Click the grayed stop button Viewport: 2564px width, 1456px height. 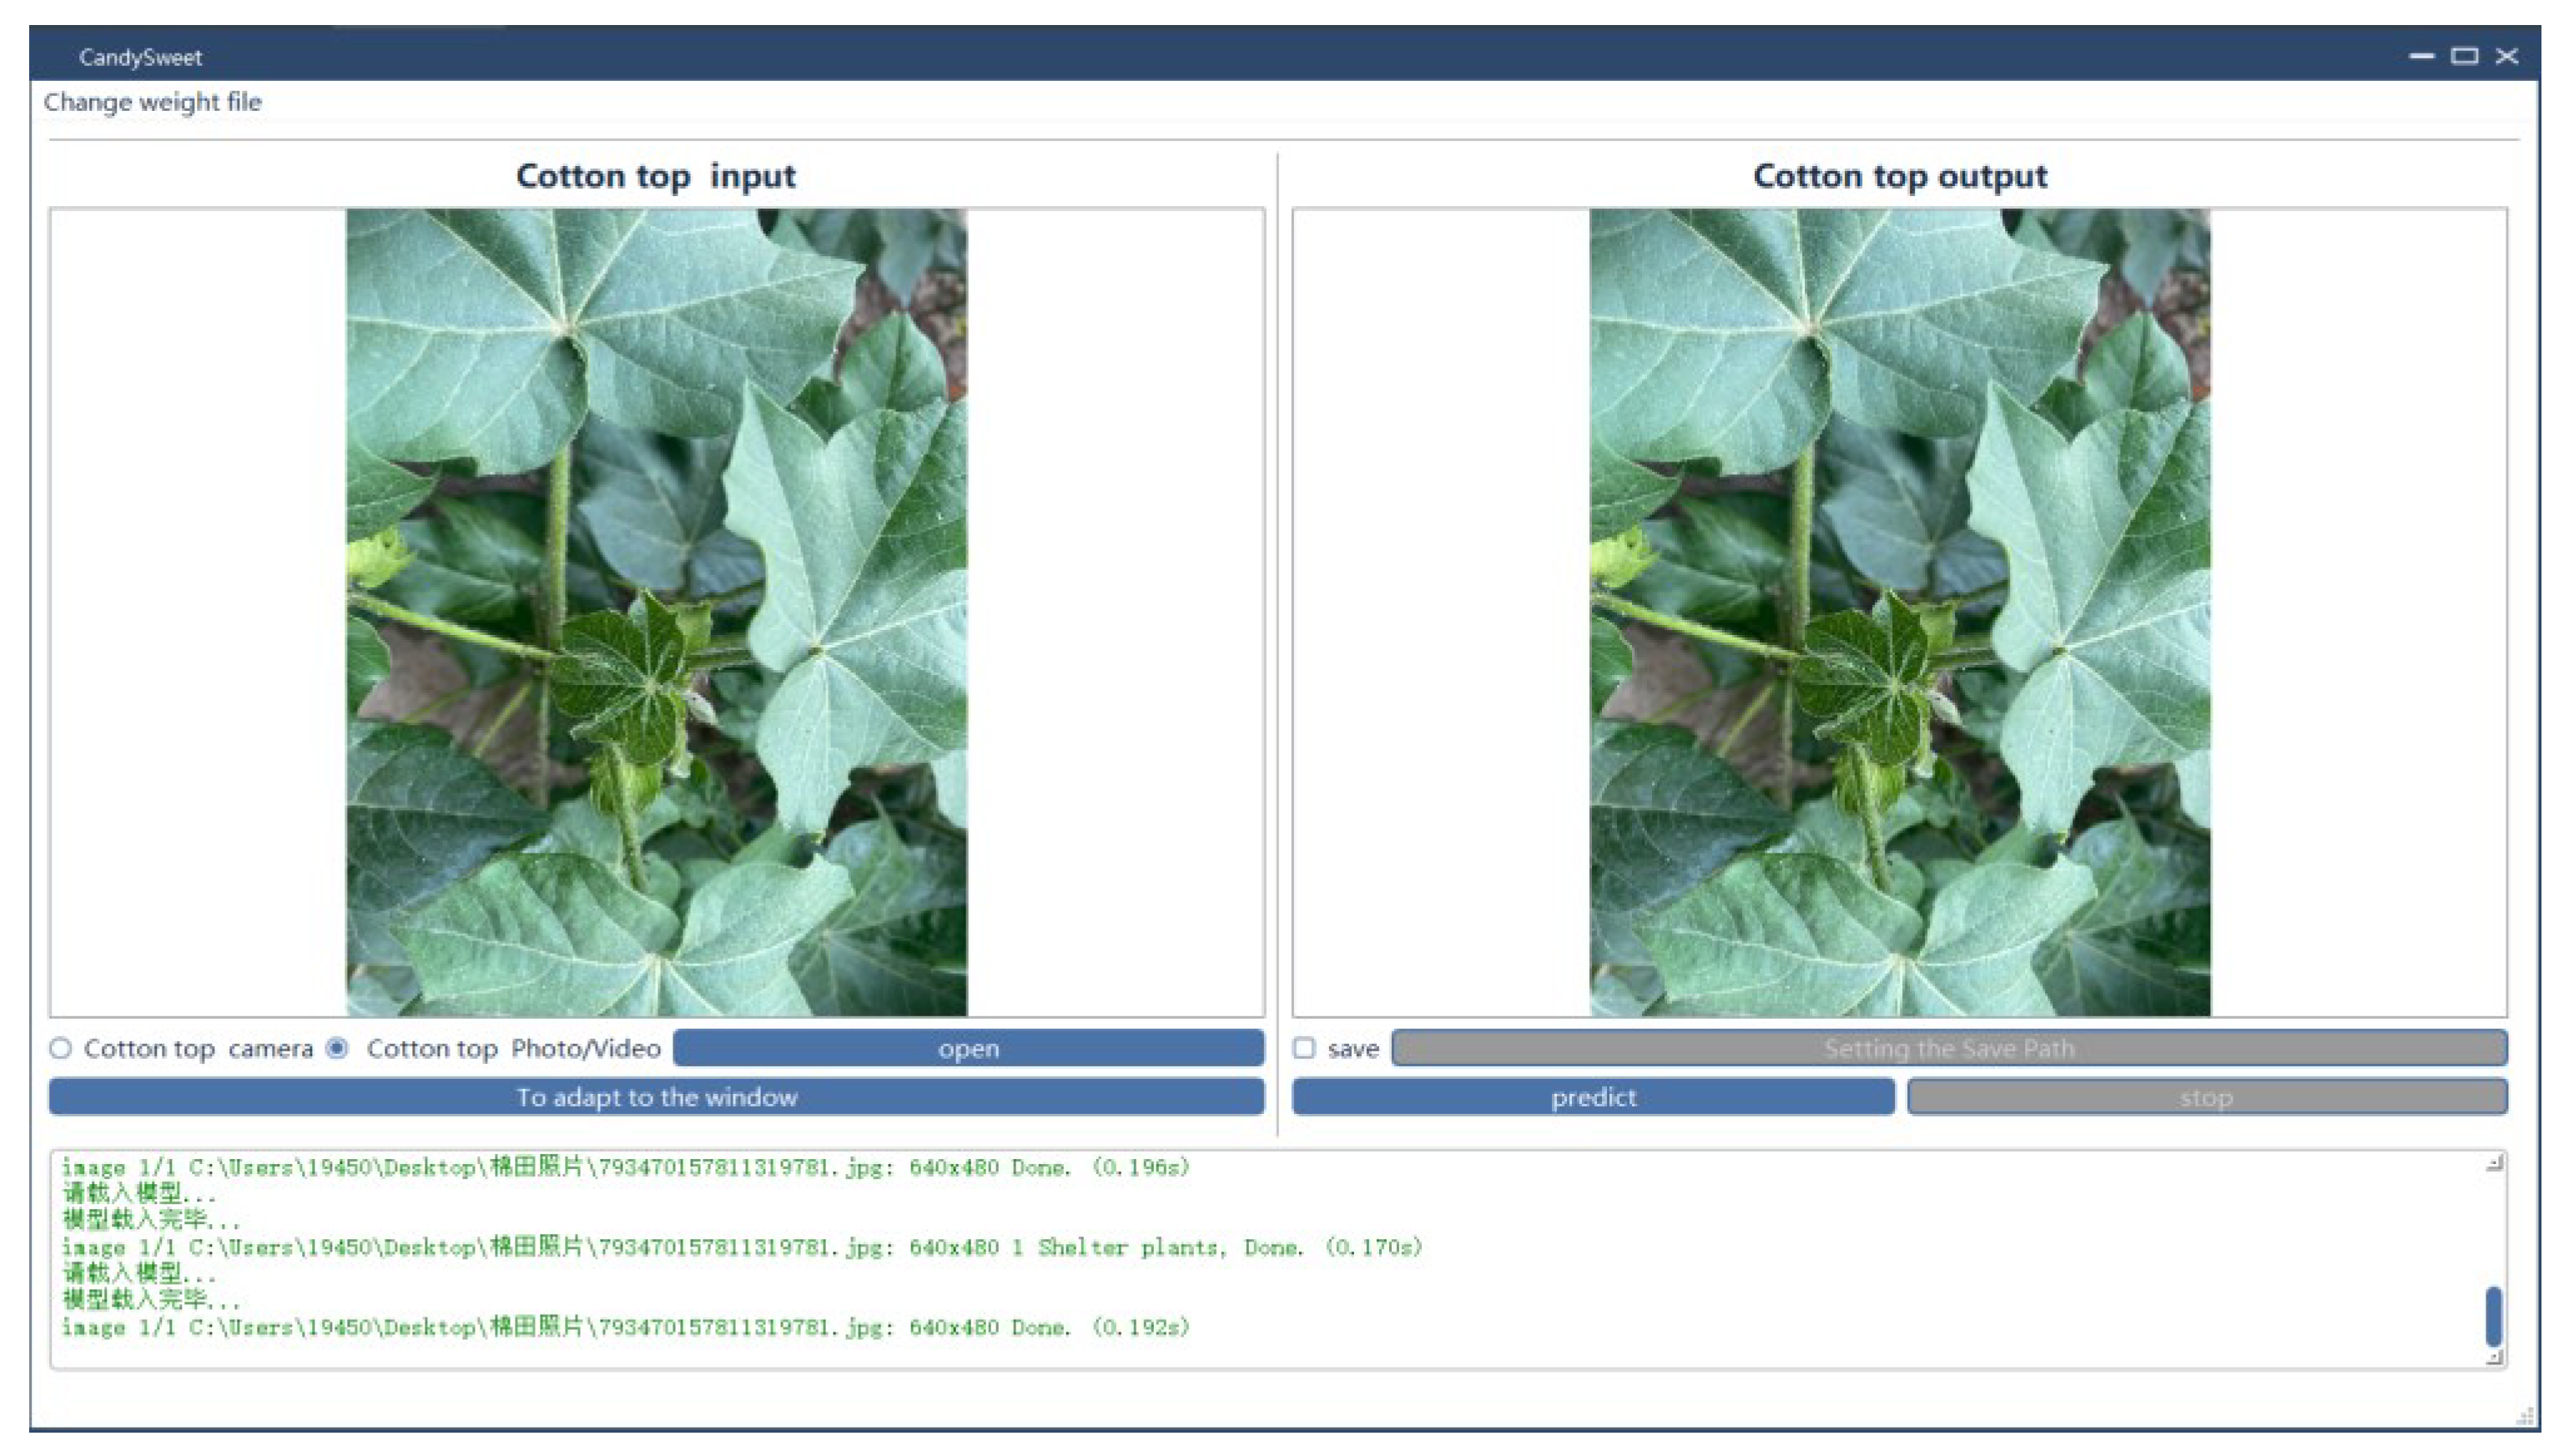point(2206,1097)
